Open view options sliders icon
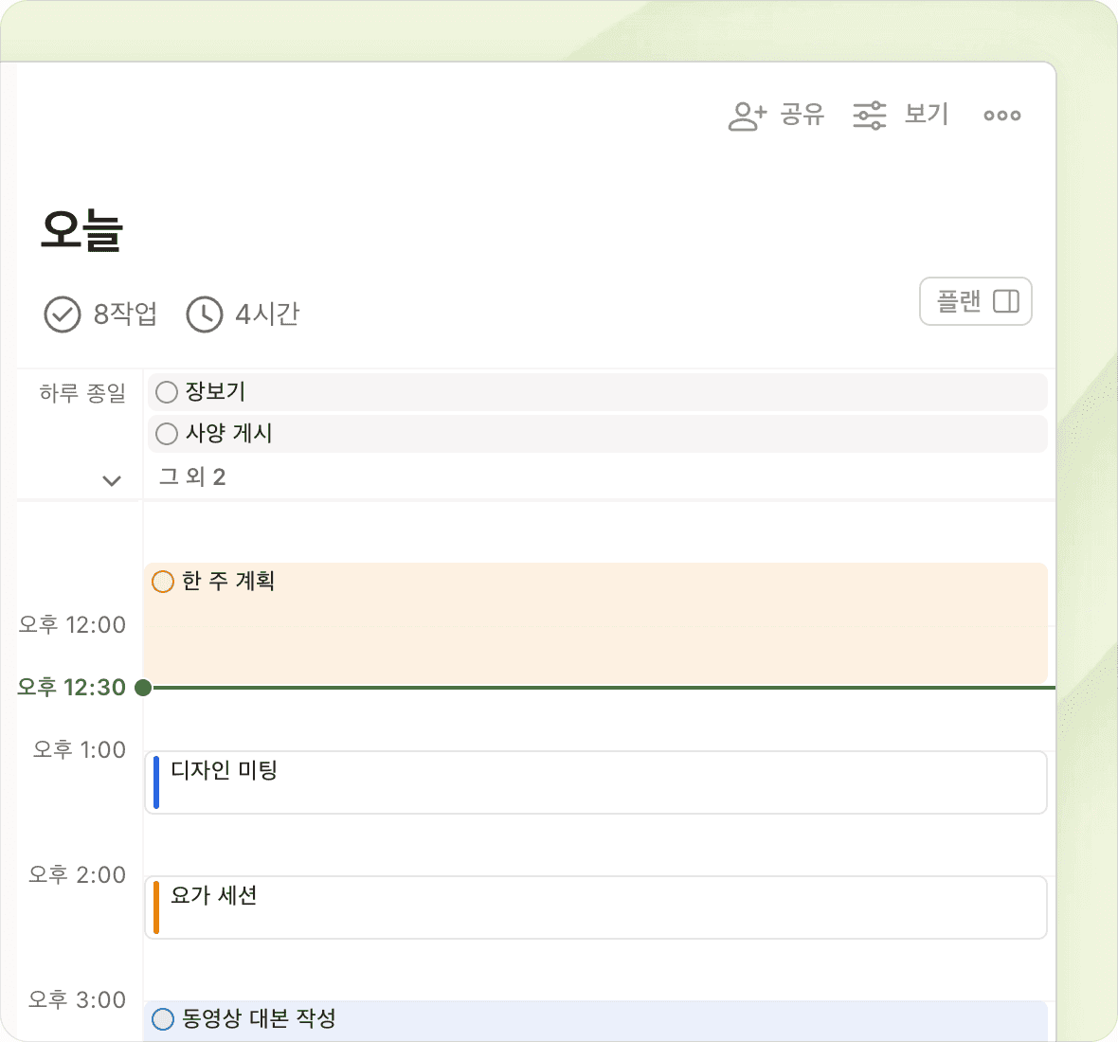1118x1042 pixels. tap(869, 116)
